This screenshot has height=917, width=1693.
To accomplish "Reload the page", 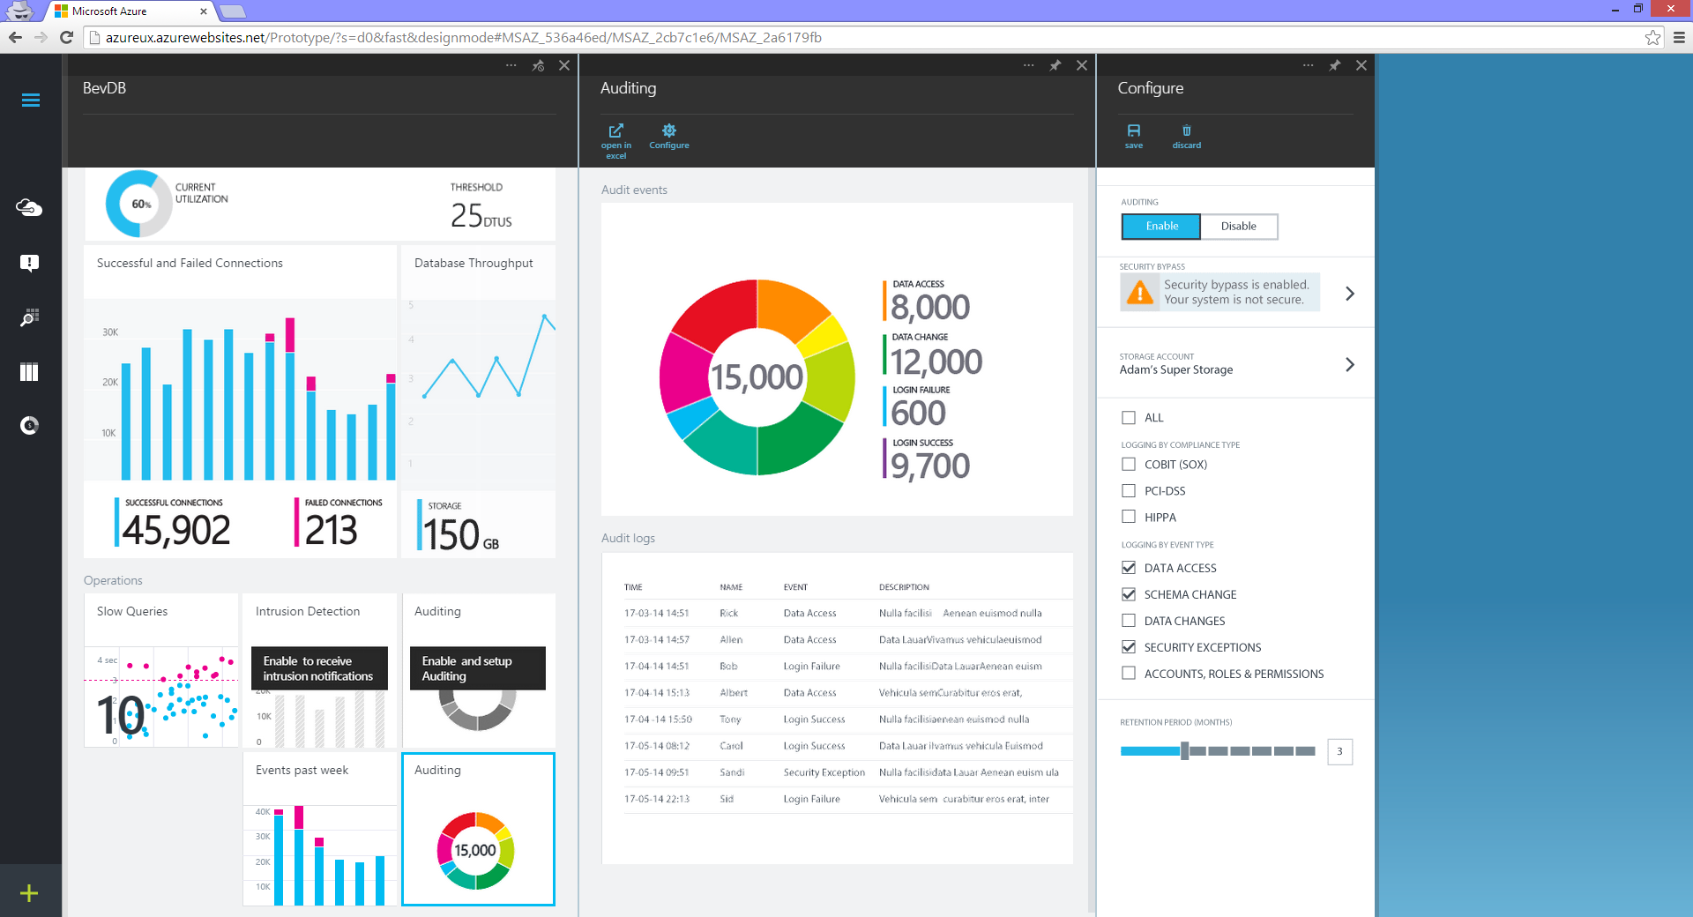I will [66, 37].
